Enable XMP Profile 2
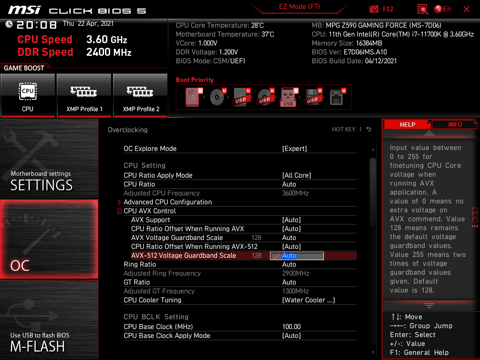Viewport: 480px width, 360px height. [141, 96]
